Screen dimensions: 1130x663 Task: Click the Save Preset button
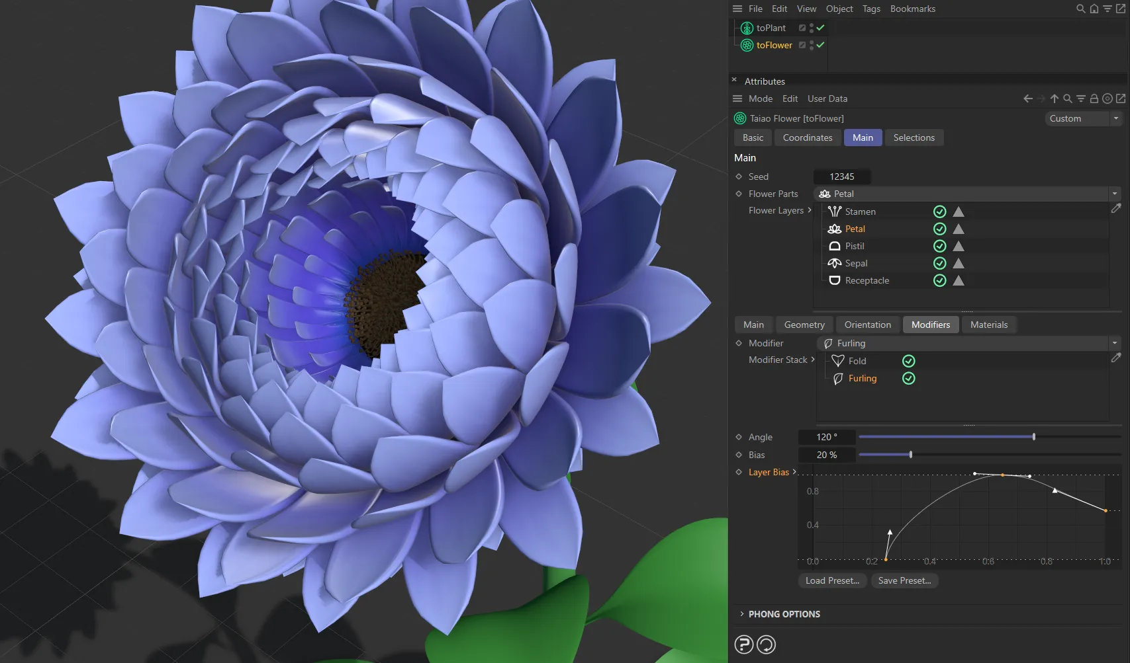[x=904, y=580]
